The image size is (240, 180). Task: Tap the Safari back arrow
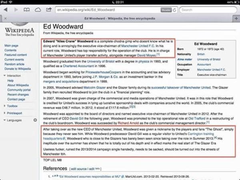[x=6, y=10]
